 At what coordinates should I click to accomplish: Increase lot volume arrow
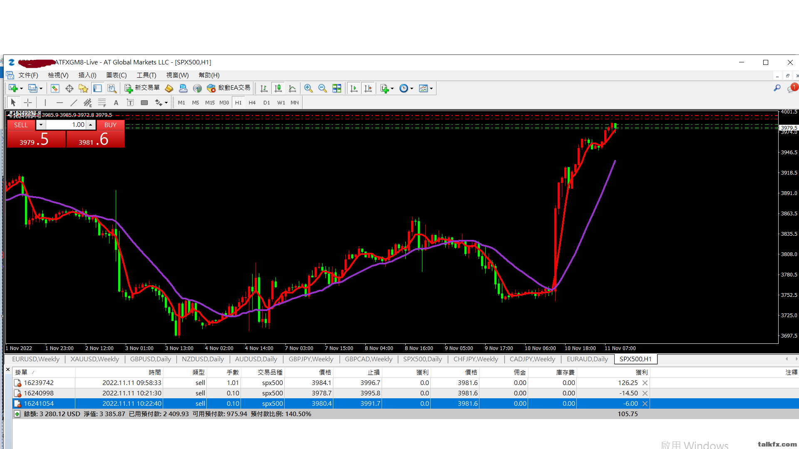[x=91, y=125]
